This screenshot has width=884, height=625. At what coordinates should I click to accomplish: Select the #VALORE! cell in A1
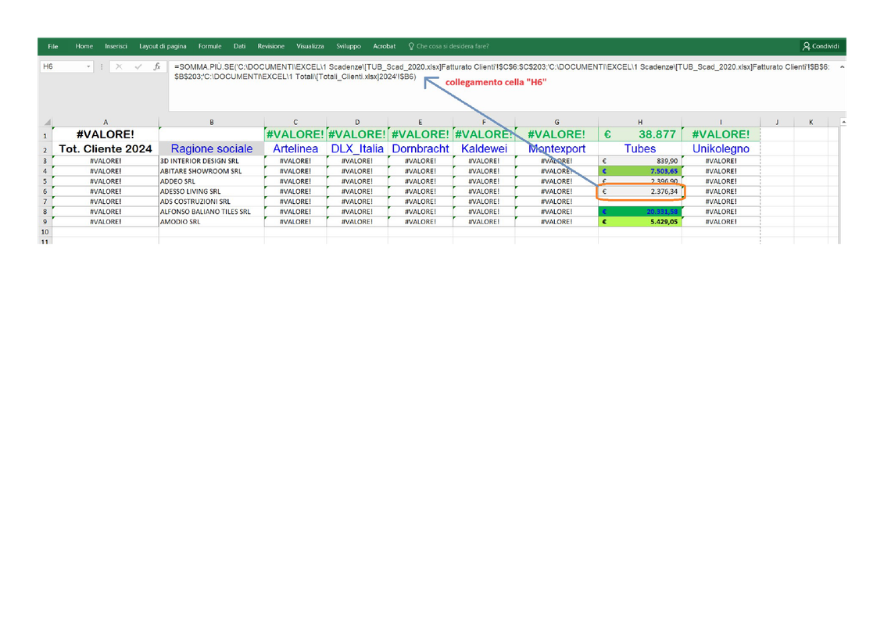pos(106,134)
